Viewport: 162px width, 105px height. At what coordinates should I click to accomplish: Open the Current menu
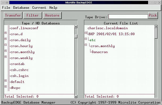[x=39, y=8]
